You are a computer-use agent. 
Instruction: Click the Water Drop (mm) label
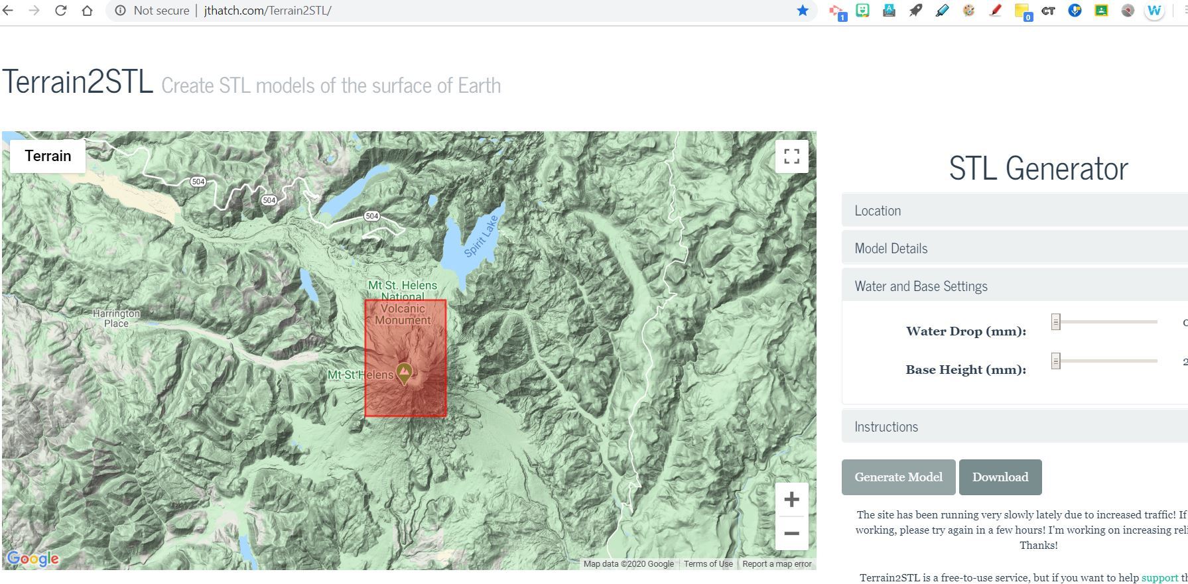966,331
